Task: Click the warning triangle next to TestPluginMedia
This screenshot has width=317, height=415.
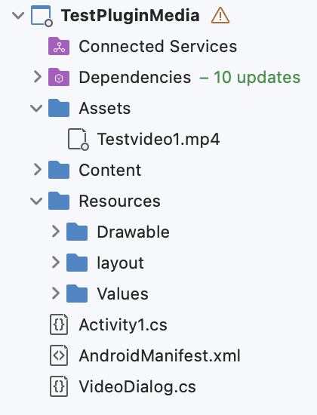Action: click(x=220, y=15)
